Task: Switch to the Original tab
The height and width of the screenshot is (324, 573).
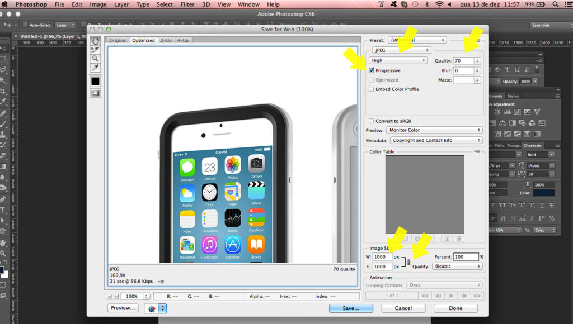Action: pyautogui.click(x=118, y=40)
